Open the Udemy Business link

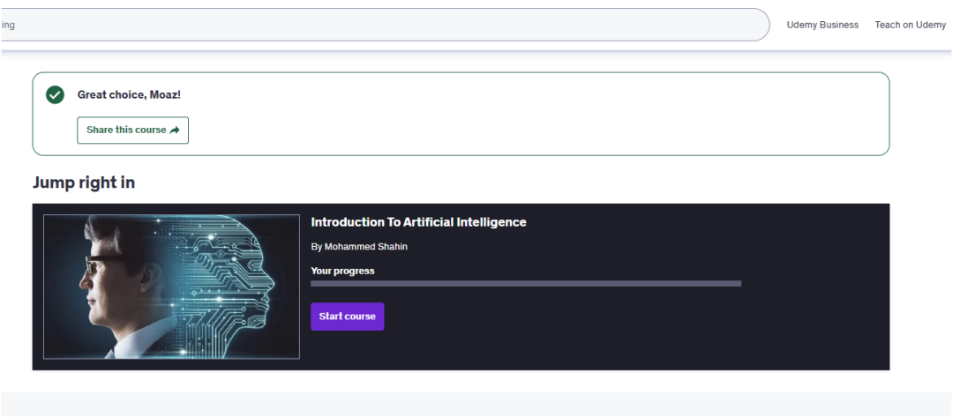[822, 25]
